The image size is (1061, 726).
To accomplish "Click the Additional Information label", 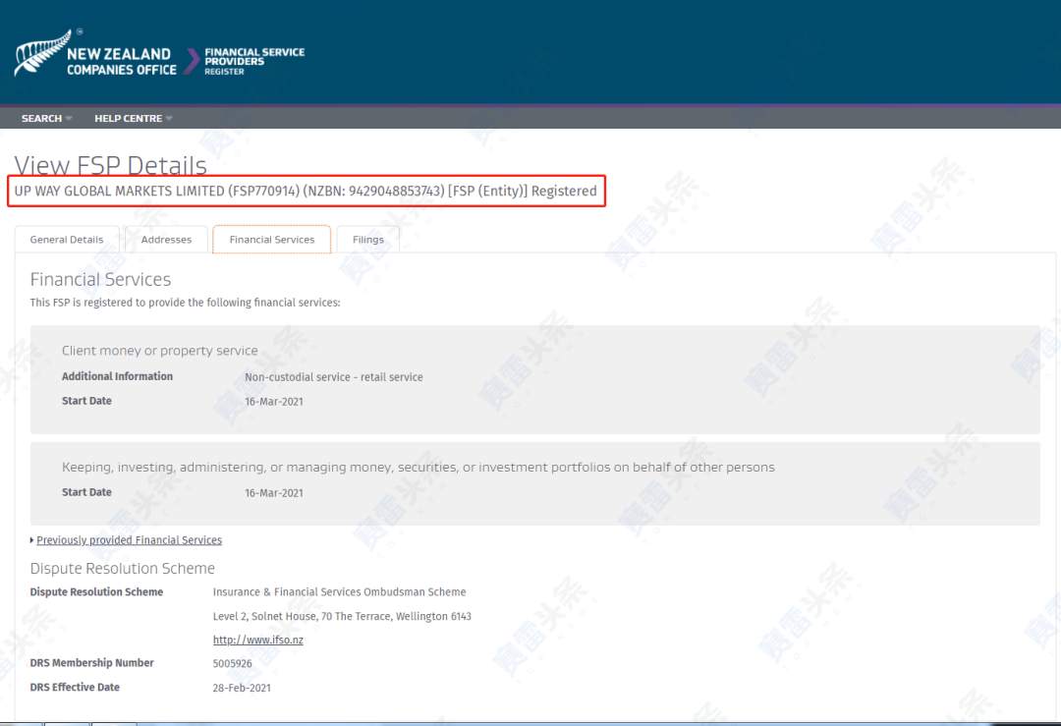I will tap(117, 376).
